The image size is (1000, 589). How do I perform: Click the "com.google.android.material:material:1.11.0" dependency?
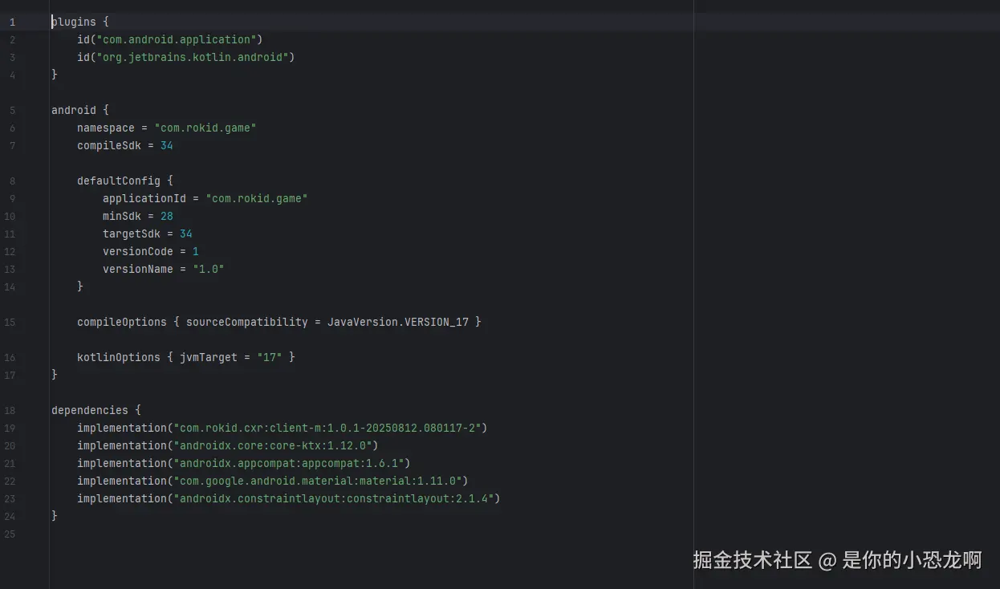click(x=318, y=481)
